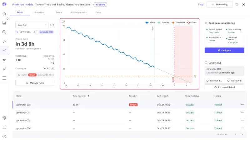Click the Now marker line on chart

tap(154, 54)
